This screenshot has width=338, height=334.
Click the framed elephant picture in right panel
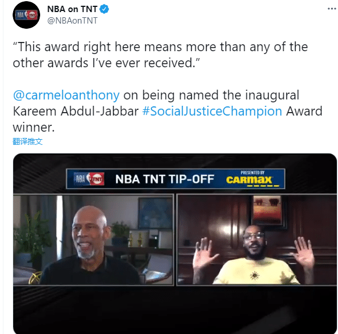267,210
